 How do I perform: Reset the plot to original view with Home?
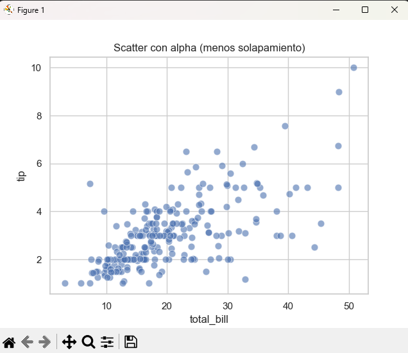[x=9, y=341]
